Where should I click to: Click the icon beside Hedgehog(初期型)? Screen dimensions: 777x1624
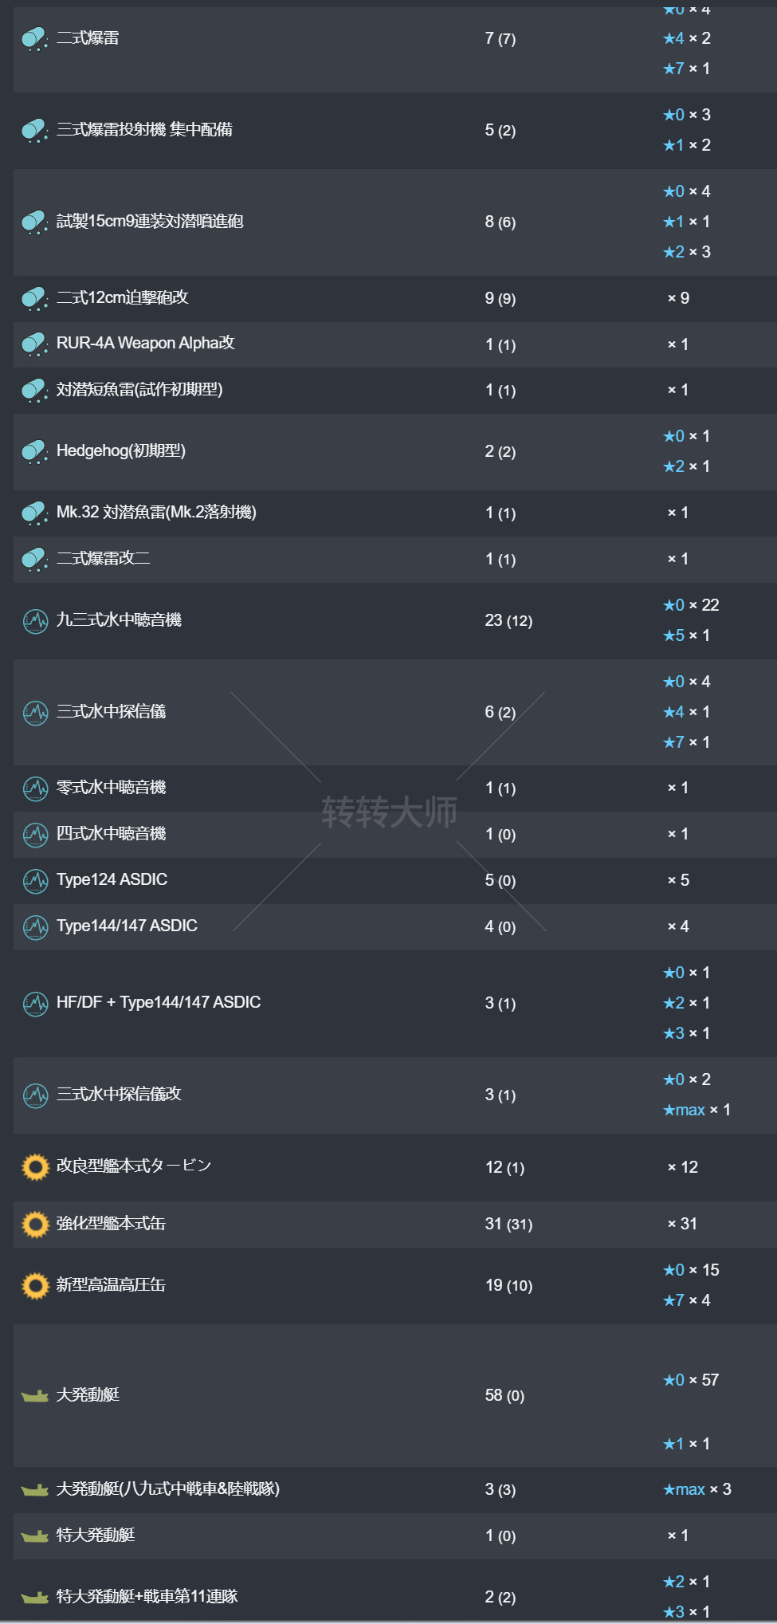pyautogui.click(x=34, y=451)
